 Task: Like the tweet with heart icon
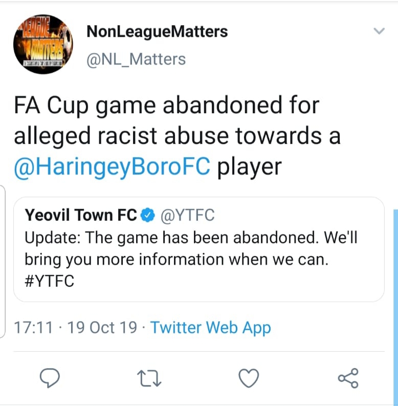click(x=249, y=378)
